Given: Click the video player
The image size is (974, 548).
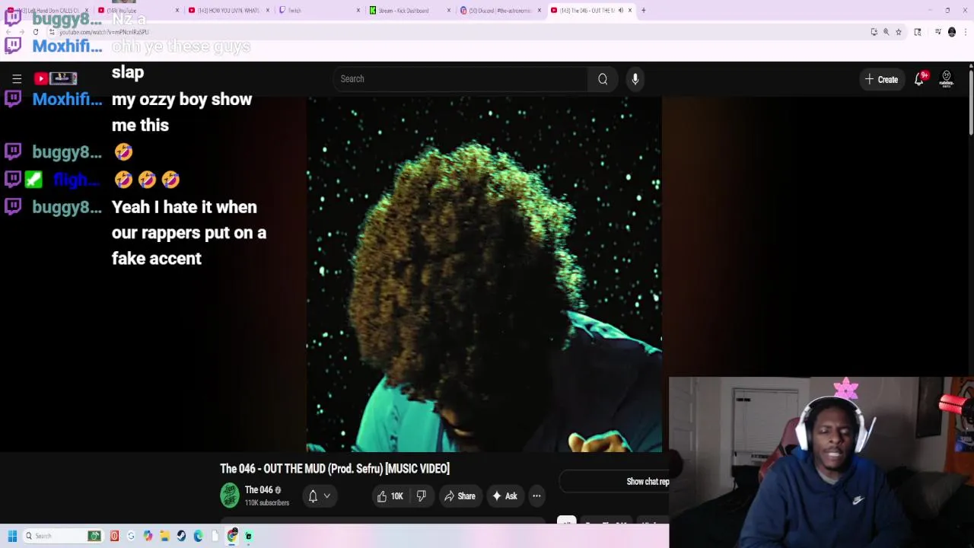Looking at the screenshot, I should click(484, 274).
